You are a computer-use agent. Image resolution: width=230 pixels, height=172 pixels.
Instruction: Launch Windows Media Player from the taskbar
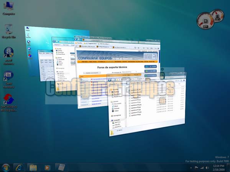pos(47,168)
